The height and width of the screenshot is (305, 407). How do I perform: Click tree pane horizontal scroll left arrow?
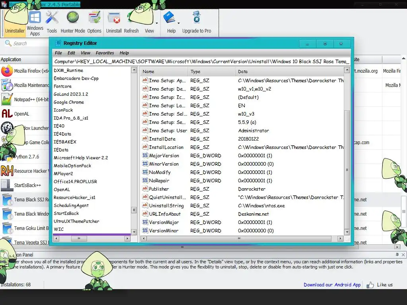tap(56, 238)
